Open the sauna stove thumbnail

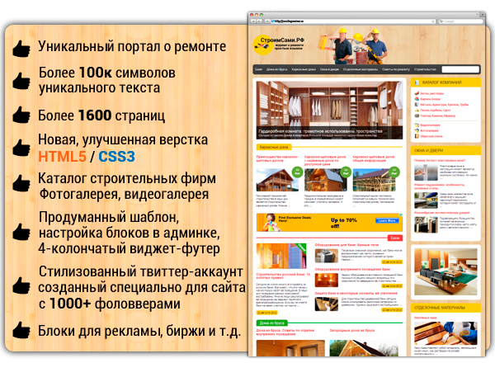(x=327, y=256)
